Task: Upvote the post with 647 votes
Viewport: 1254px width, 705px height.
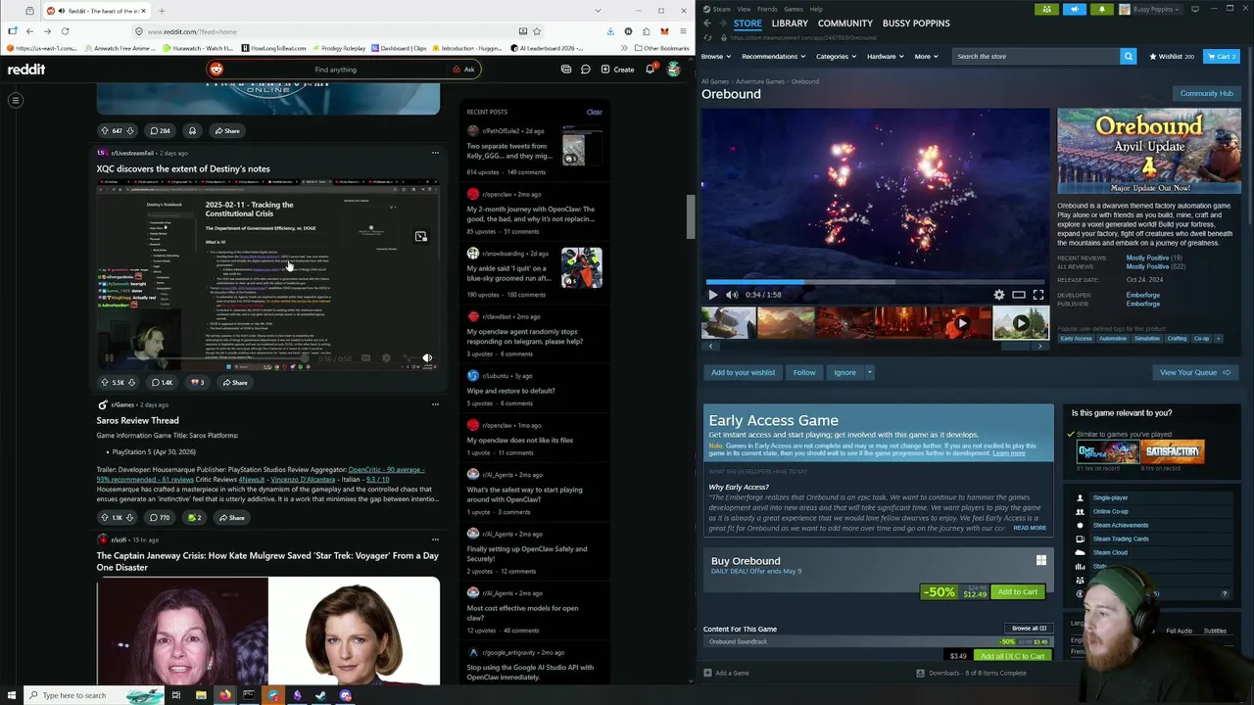Action: click(105, 130)
